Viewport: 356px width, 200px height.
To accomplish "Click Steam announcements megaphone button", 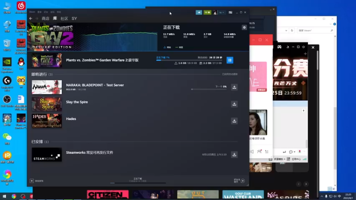I will 199,12.
